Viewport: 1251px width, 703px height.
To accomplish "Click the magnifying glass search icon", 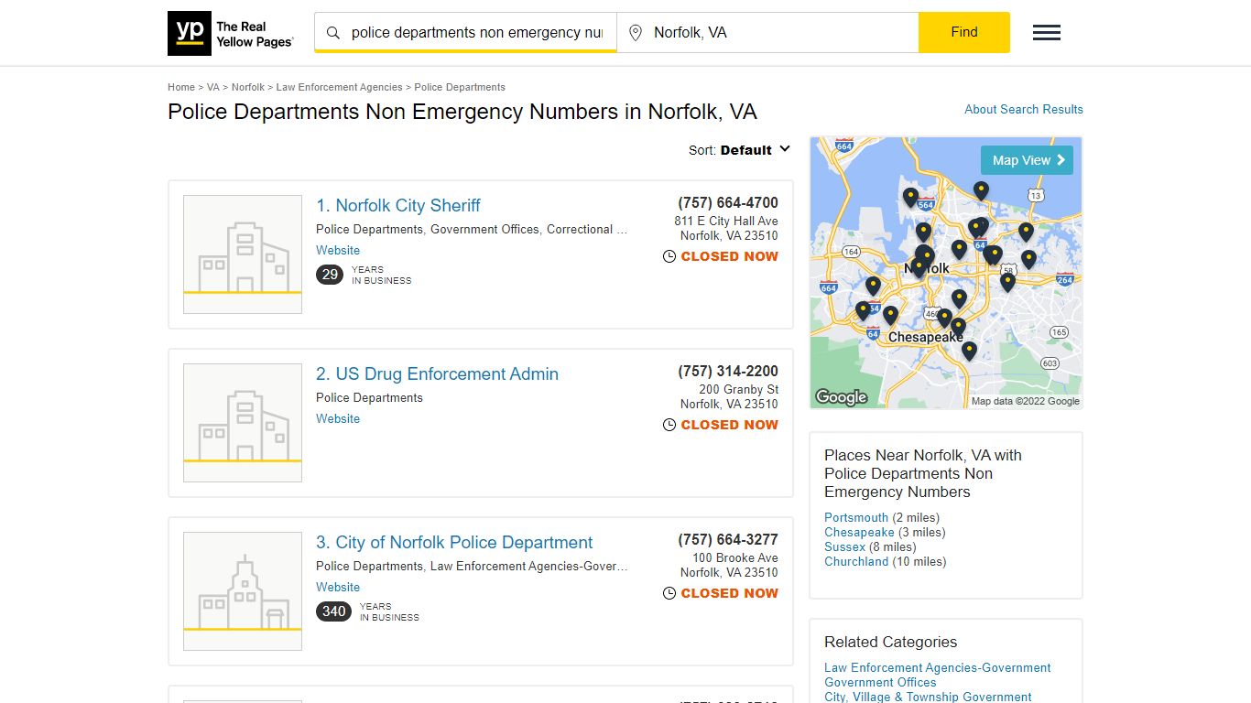I will tap(333, 33).
